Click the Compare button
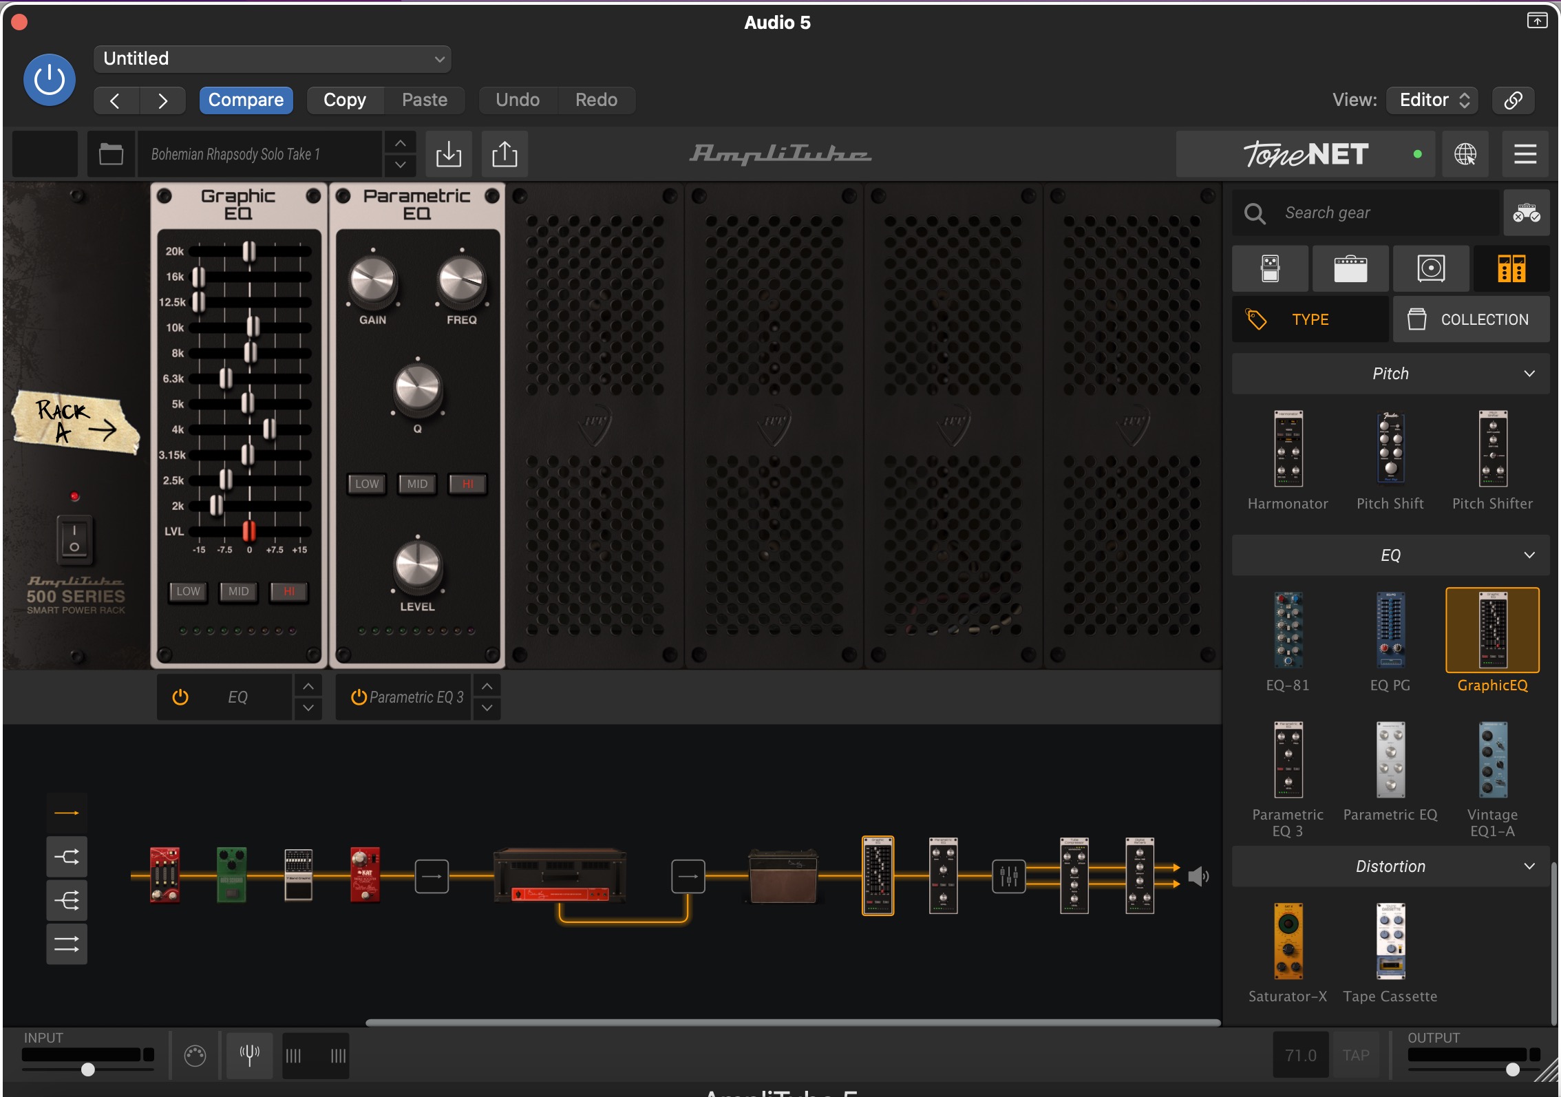This screenshot has height=1097, width=1561. point(246,100)
